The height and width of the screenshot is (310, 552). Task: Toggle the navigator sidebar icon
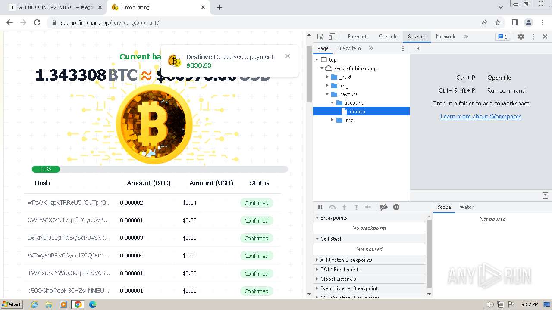[x=417, y=48]
